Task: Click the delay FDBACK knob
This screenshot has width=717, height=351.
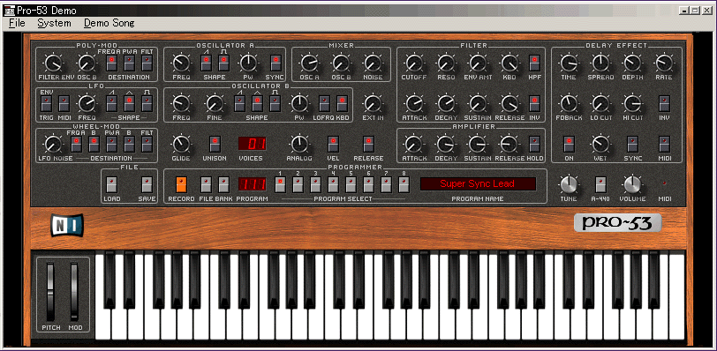Action: click(x=569, y=103)
